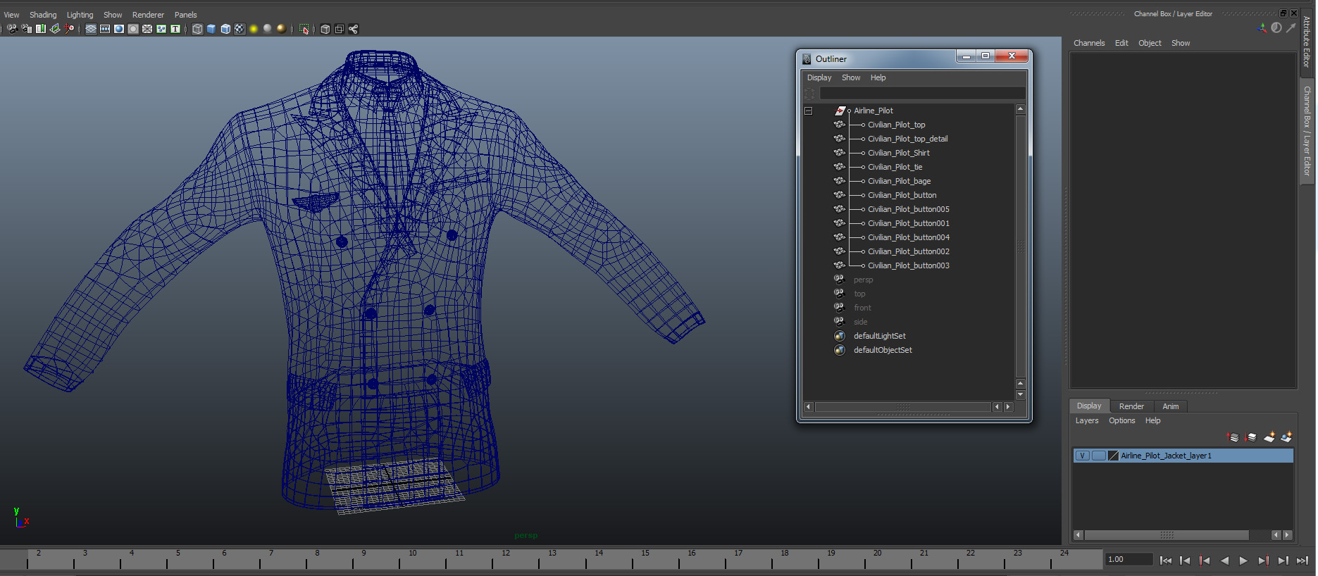The width and height of the screenshot is (1318, 576).
Task: Click the Outliner search filter field
Action: 922,94
